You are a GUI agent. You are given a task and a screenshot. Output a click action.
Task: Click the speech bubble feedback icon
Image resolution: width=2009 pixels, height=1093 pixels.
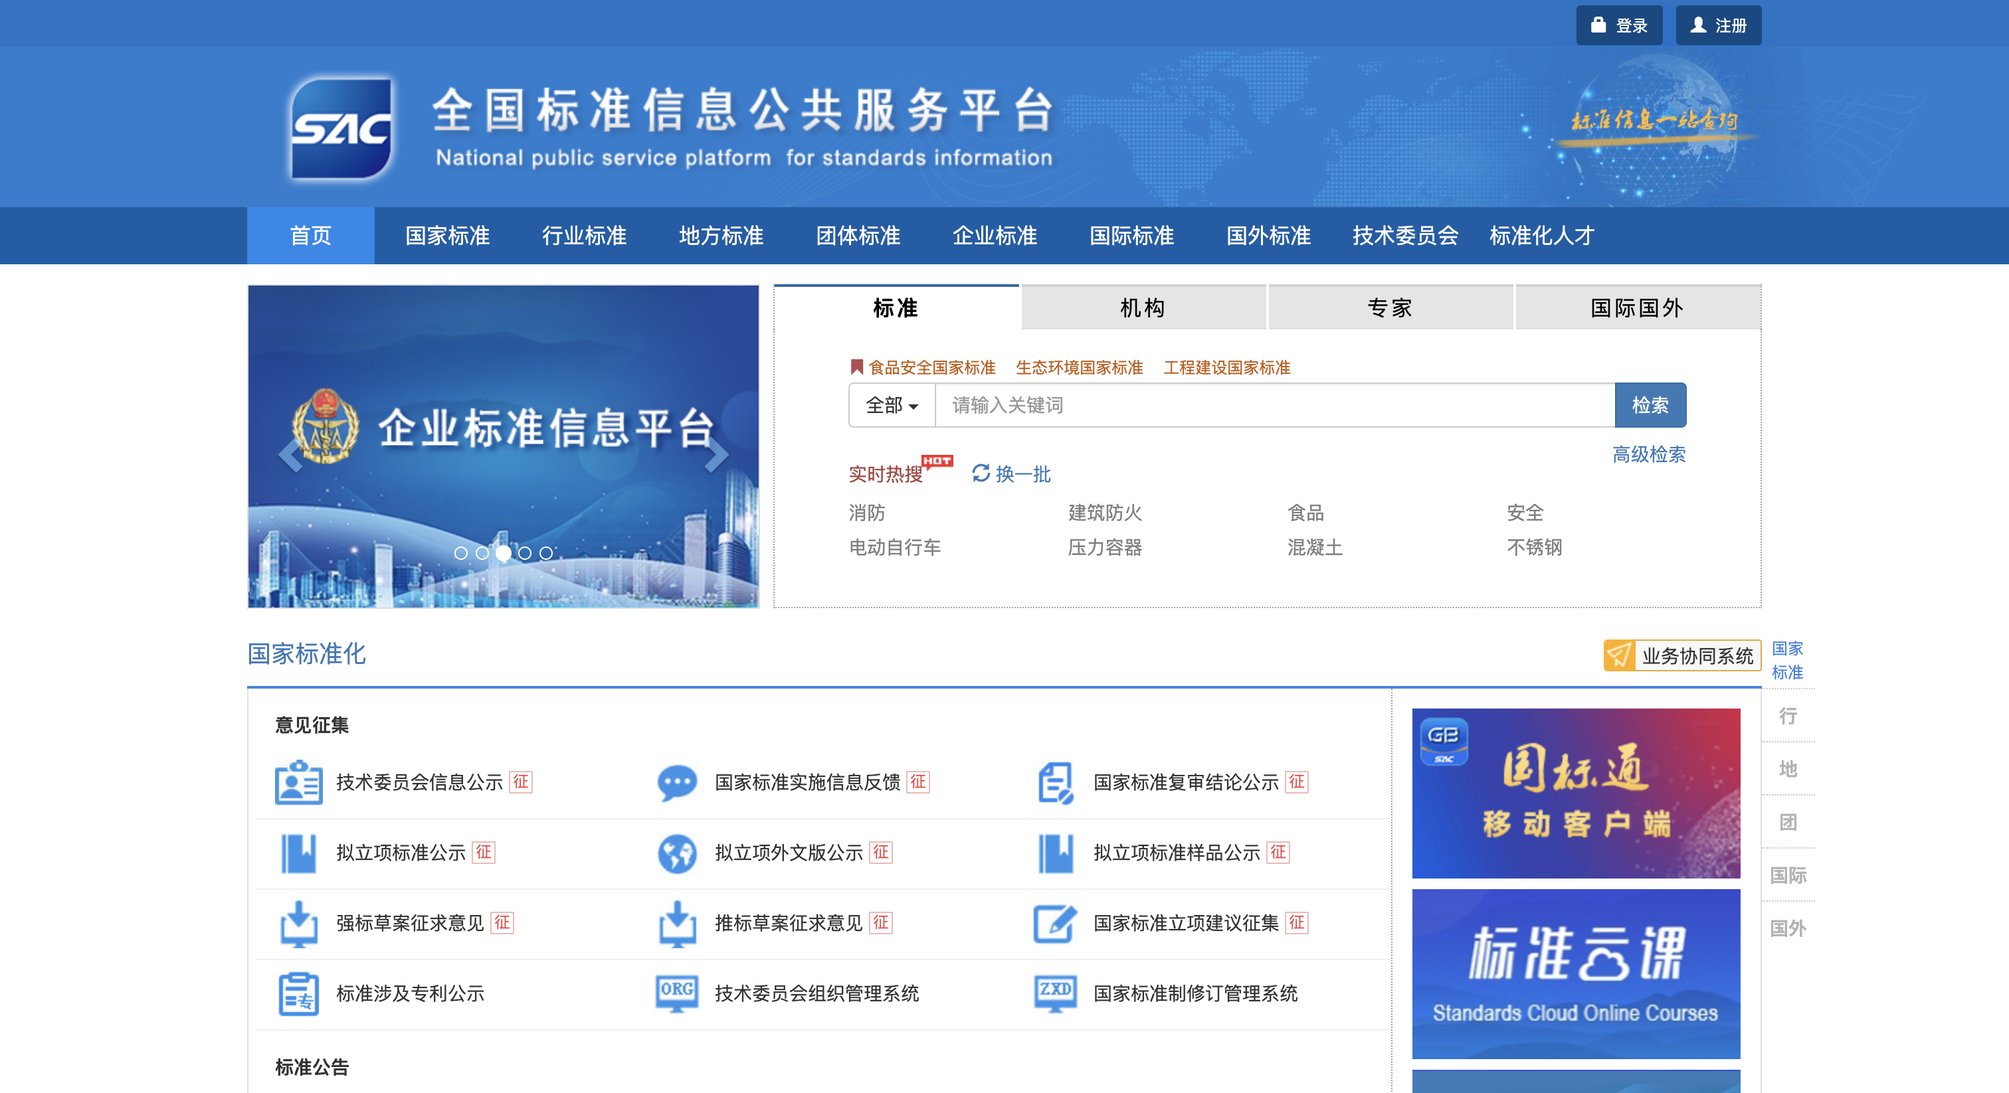[x=676, y=782]
